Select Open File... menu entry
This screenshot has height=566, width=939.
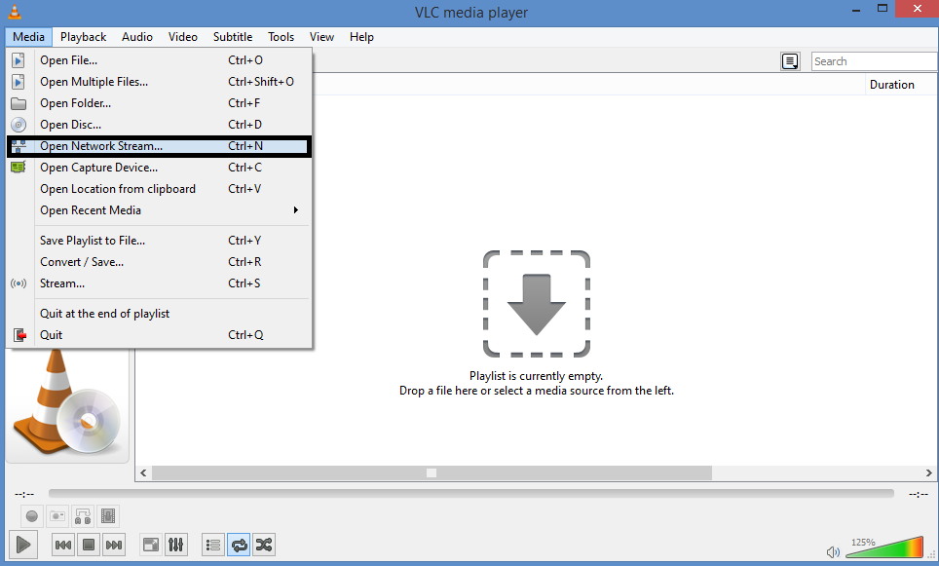coord(160,59)
